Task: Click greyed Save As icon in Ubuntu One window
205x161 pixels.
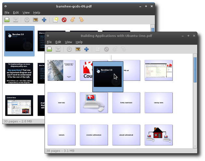Action: pos(58,49)
